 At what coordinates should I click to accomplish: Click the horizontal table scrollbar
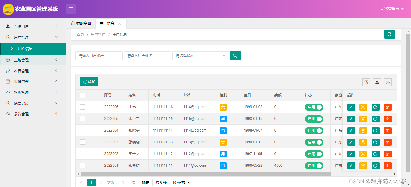click(205, 174)
